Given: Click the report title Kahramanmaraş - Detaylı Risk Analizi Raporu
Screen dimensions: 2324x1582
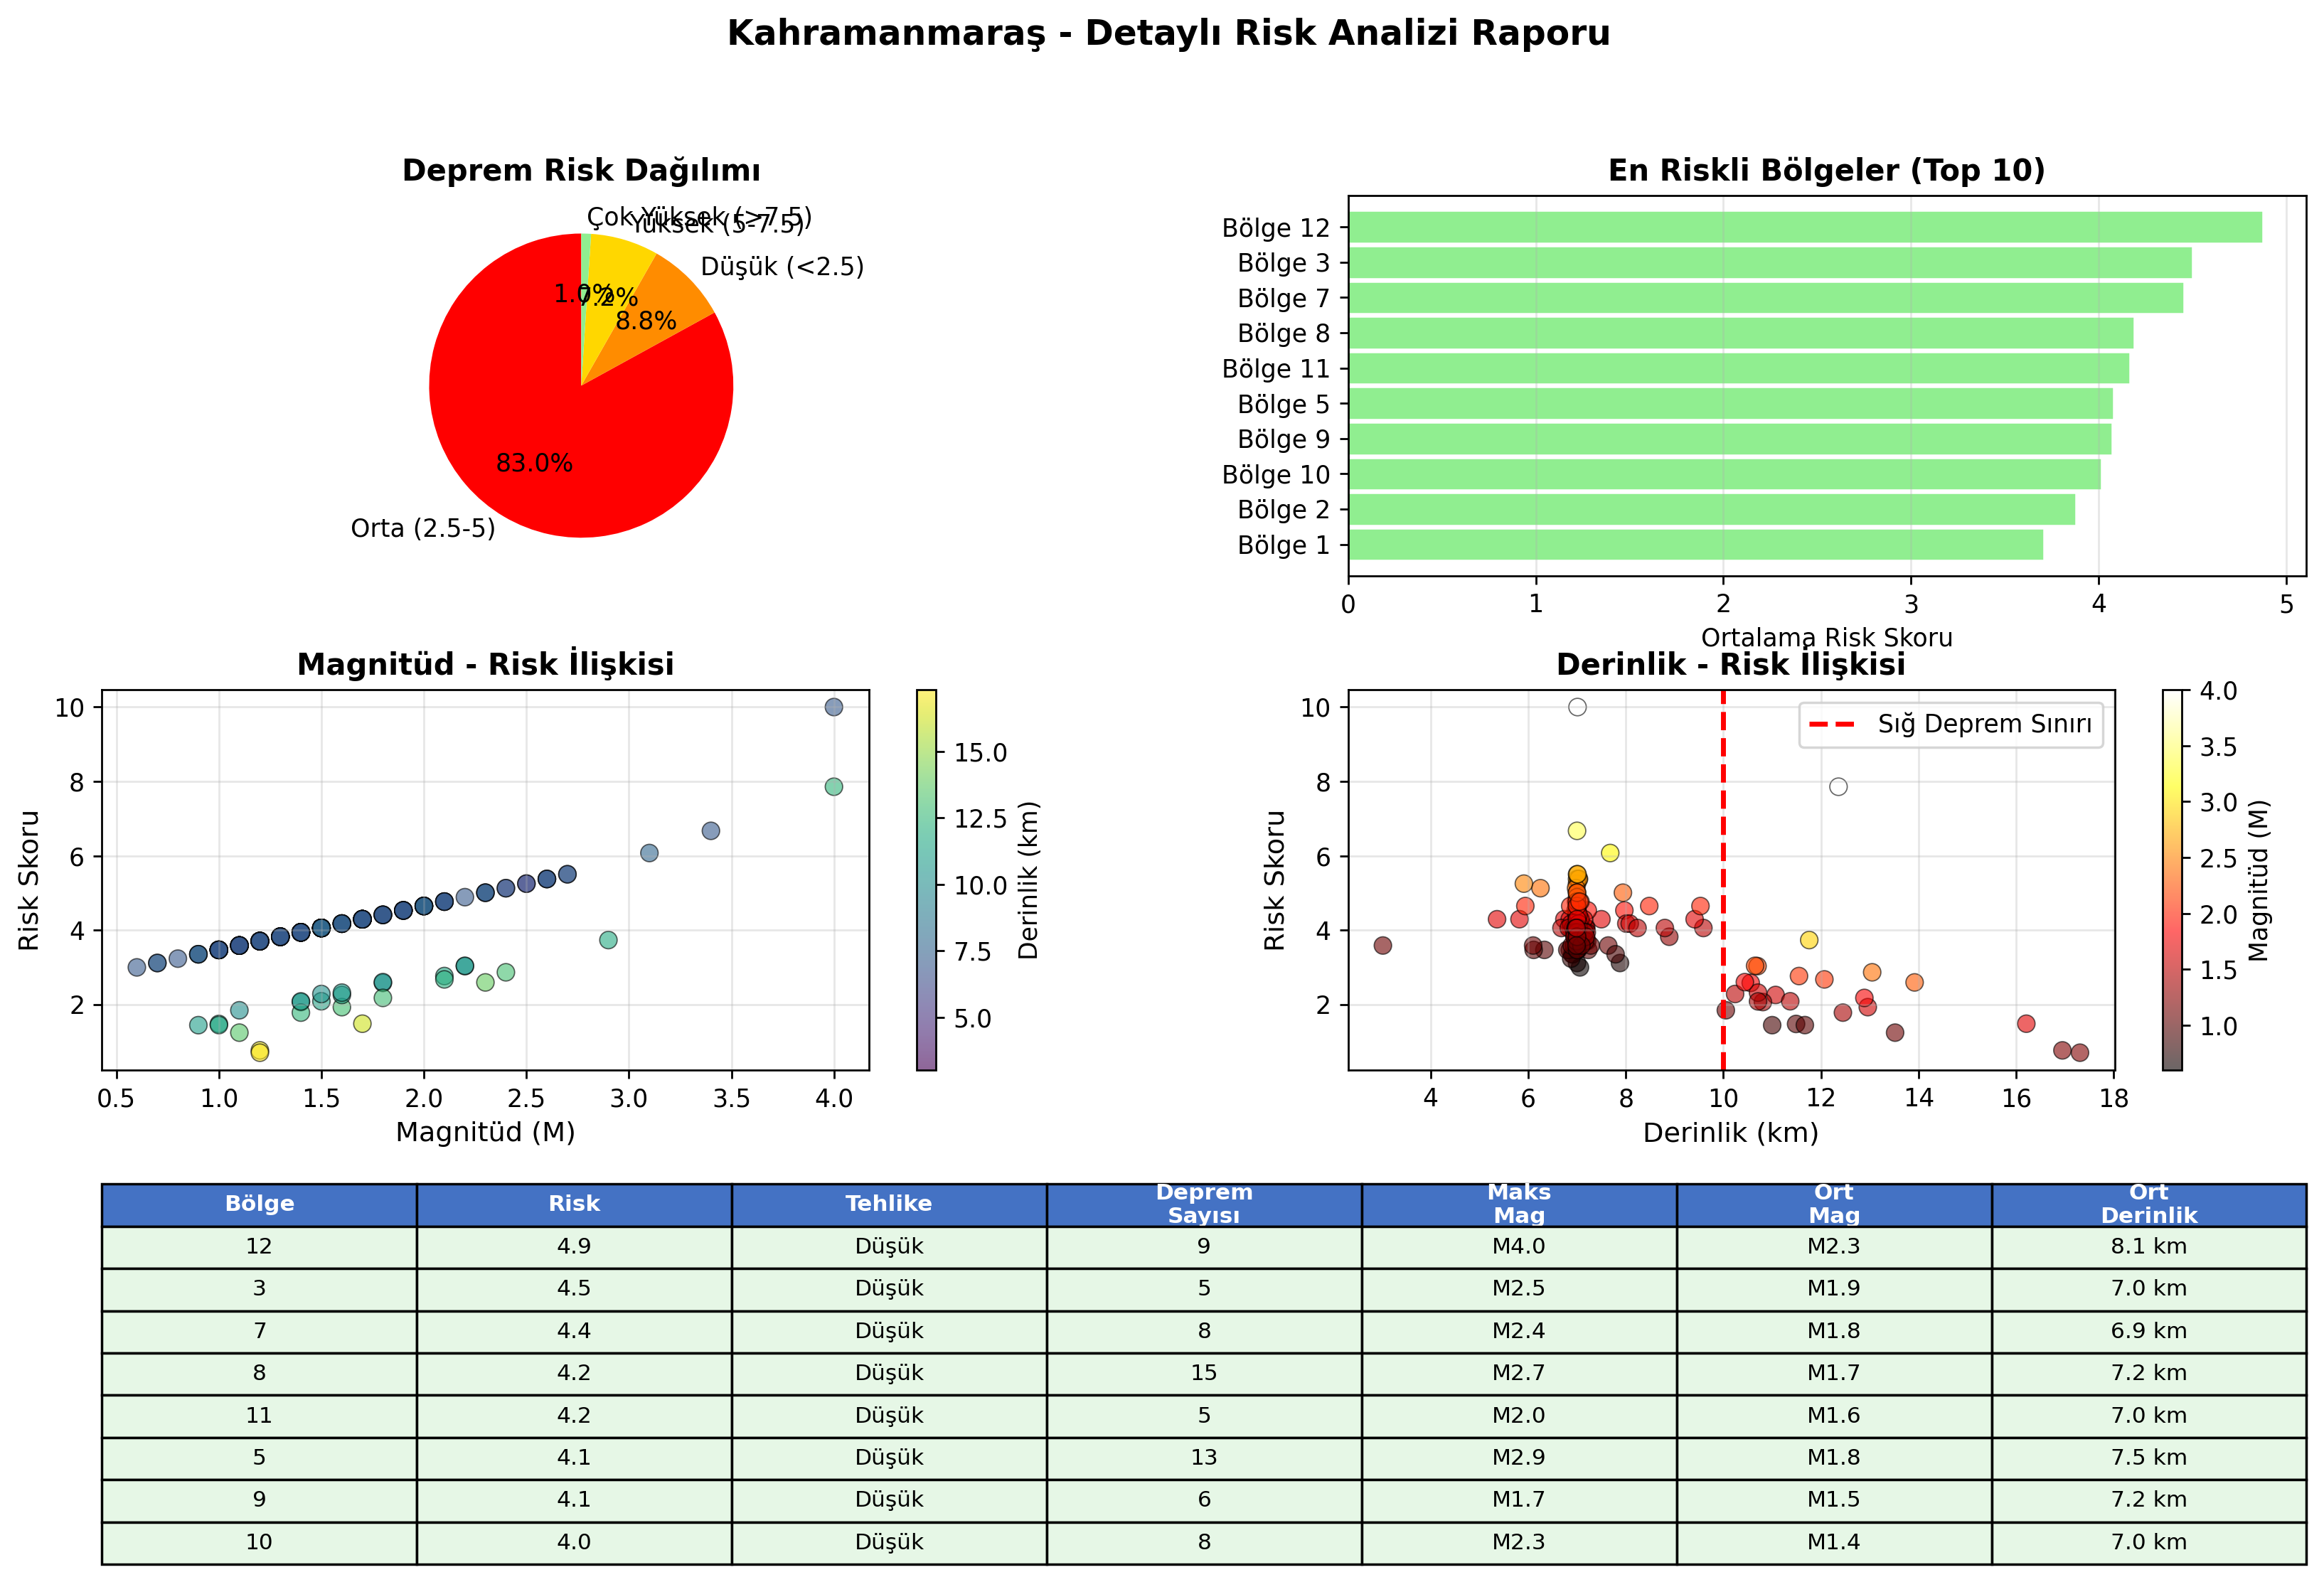Looking at the screenshot, I should [1168, 33].
